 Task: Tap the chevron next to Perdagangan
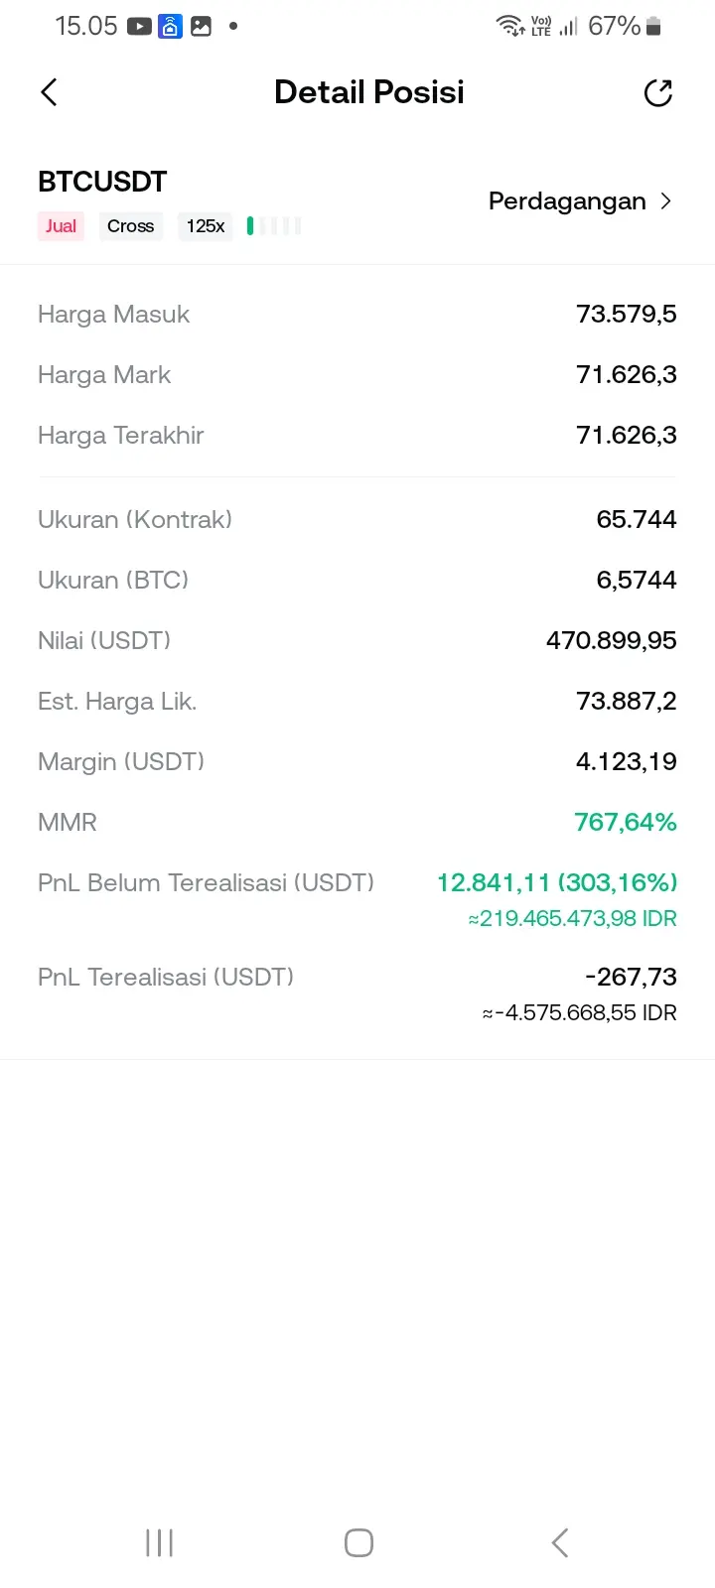(x=666, y=201)
